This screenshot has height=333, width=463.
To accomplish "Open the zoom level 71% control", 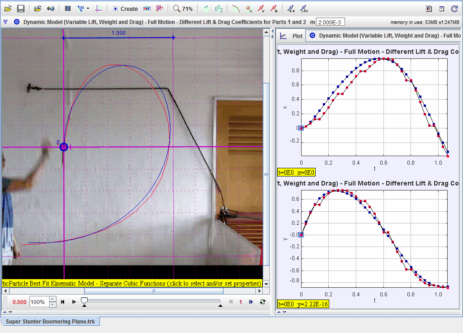I will [x=183, y=9].
